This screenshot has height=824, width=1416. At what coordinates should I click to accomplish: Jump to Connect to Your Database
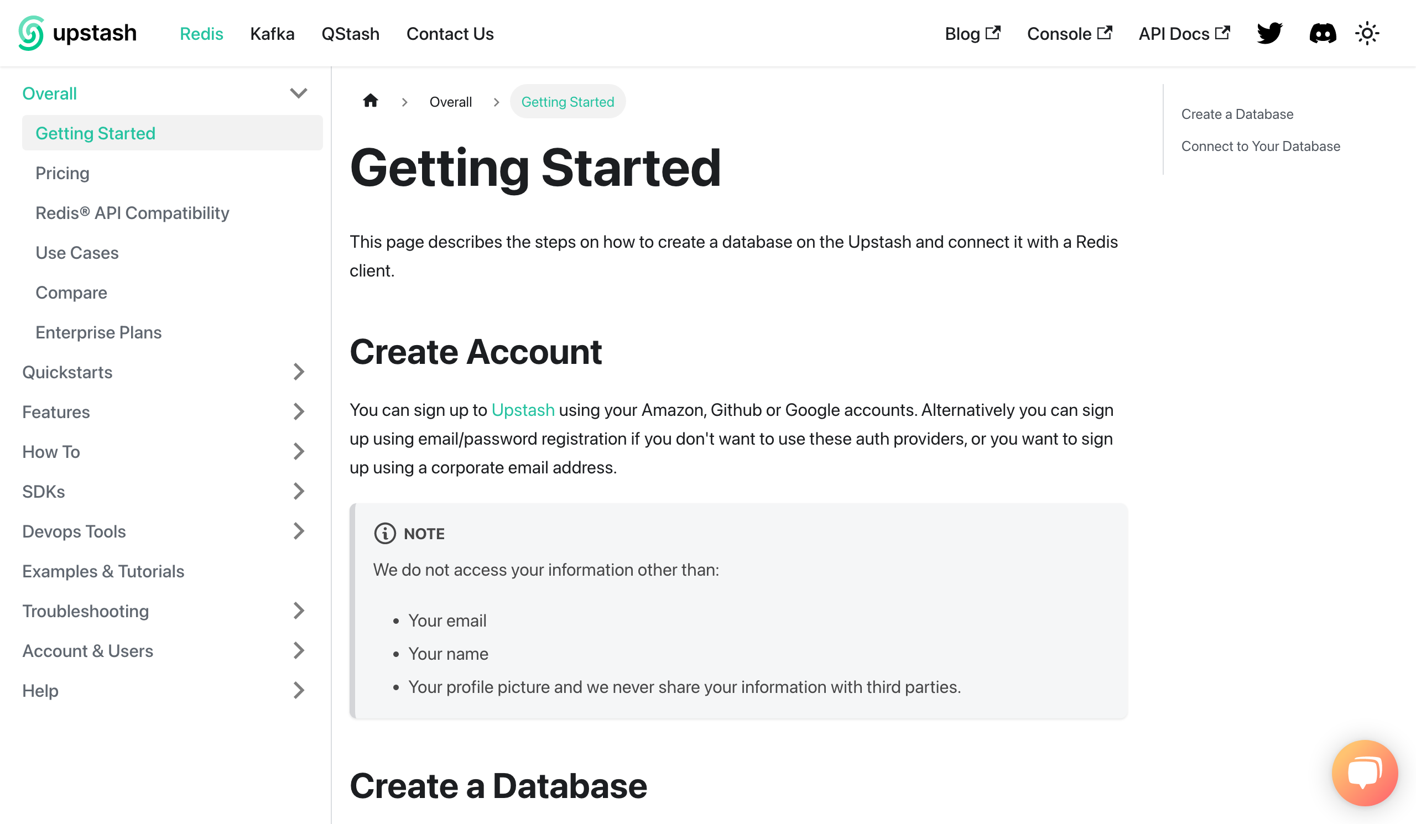point(1261,146)
